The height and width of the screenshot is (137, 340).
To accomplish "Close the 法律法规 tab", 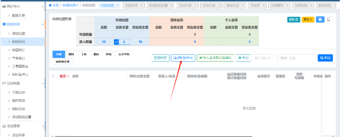I will [x=311, y=5].
